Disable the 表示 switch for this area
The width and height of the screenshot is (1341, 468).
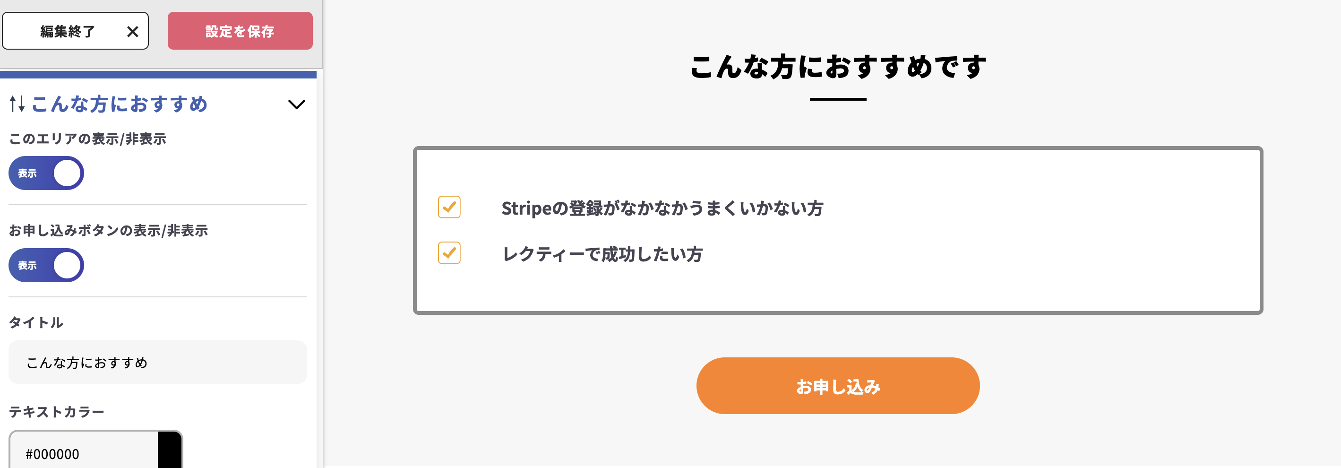[x=46, y=173]
